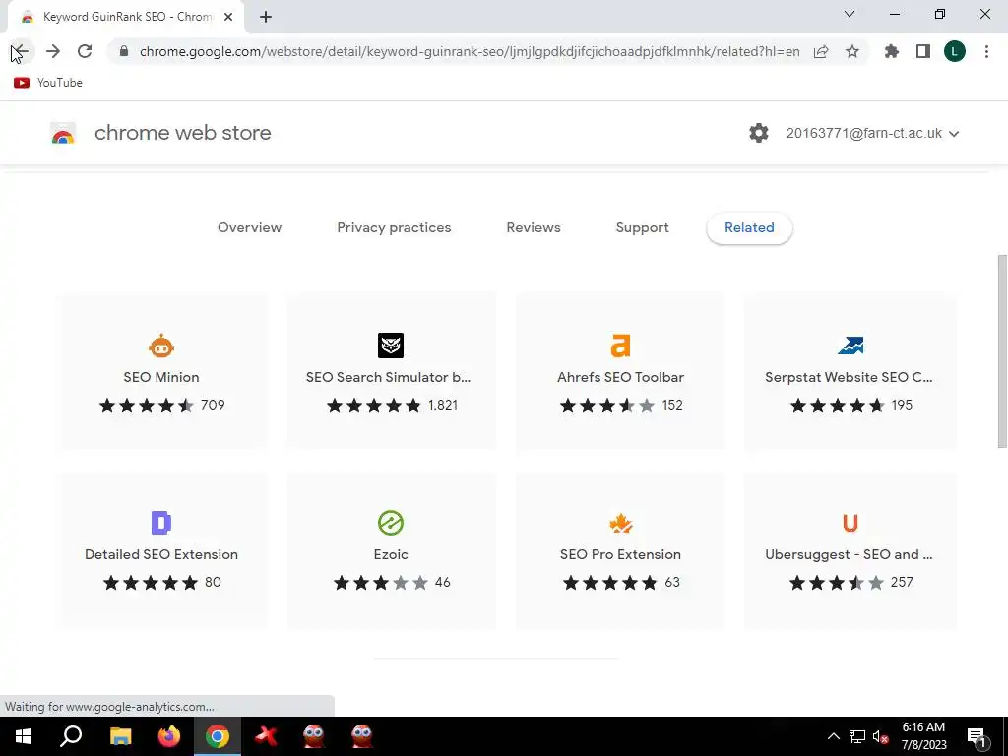
Task: Open SEO Pro Extension title link
Action: click(x=620, y=554)
